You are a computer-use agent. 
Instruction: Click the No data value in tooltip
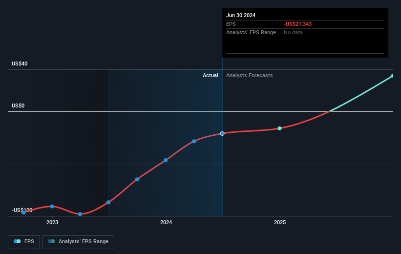point(293,33)
